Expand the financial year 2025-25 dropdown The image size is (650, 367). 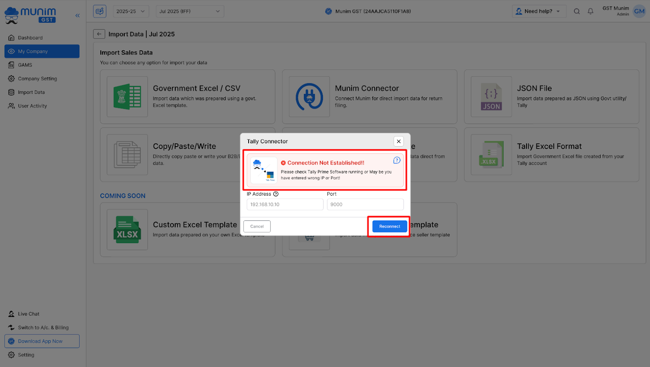click(x=131, y=11)
